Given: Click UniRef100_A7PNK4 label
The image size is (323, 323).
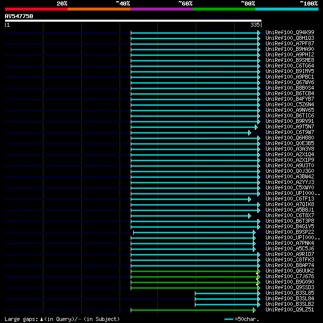Looking at the screenshot, I should click(290, 243).
